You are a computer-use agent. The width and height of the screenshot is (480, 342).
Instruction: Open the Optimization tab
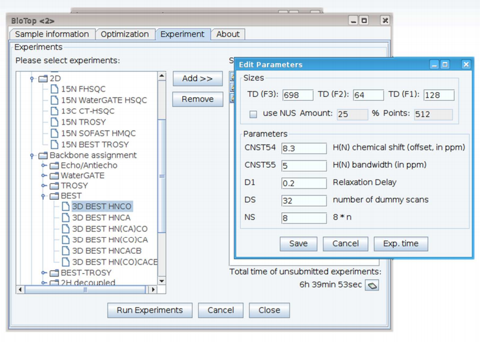125,34
